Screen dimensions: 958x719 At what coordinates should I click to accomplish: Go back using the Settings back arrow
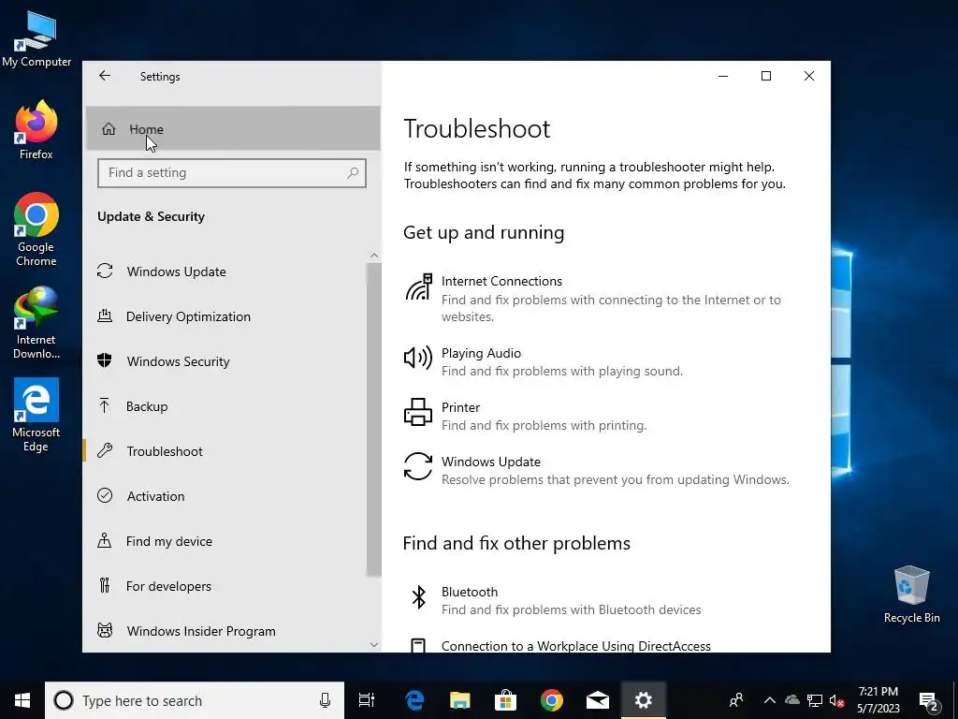(105, 76)
